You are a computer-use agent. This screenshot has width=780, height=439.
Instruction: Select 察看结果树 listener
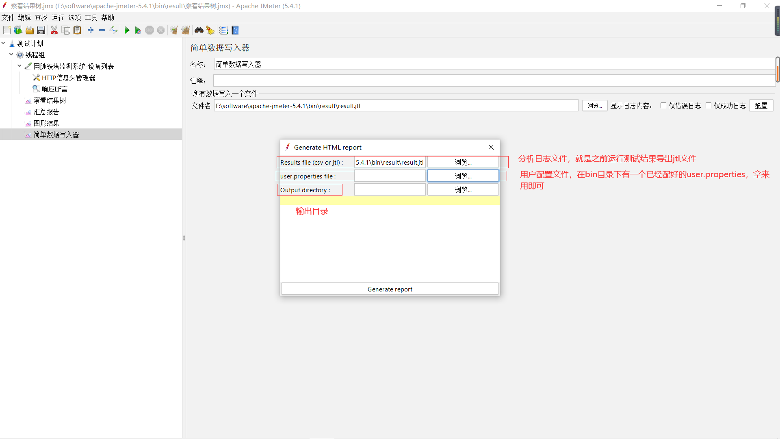coord(50,100)
